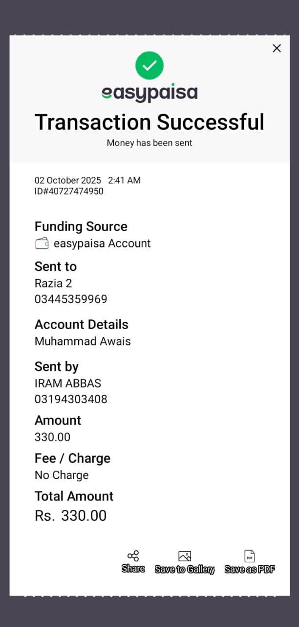The image size is (299, 627).
Task: Tap the Share icon
Action: (x=133, y=556)
